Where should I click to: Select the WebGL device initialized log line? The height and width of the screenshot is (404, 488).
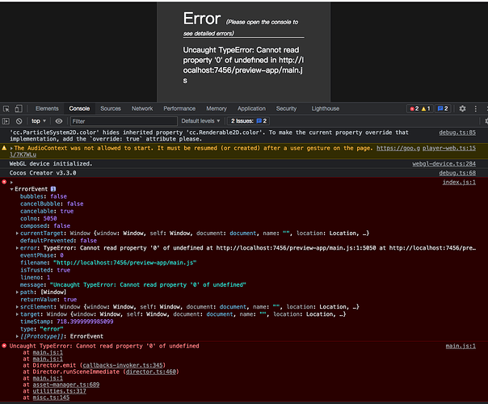pyautogui.click(x=51, y=164)
